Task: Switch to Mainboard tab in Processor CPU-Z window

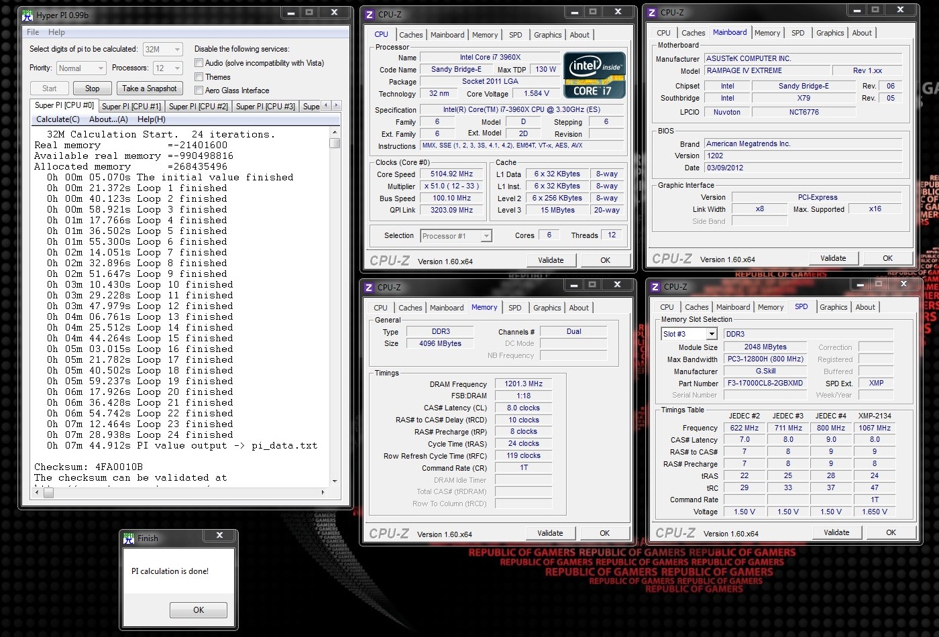Action: 447,35
